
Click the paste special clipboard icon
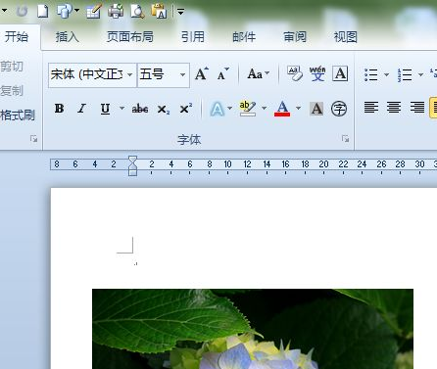159,11
